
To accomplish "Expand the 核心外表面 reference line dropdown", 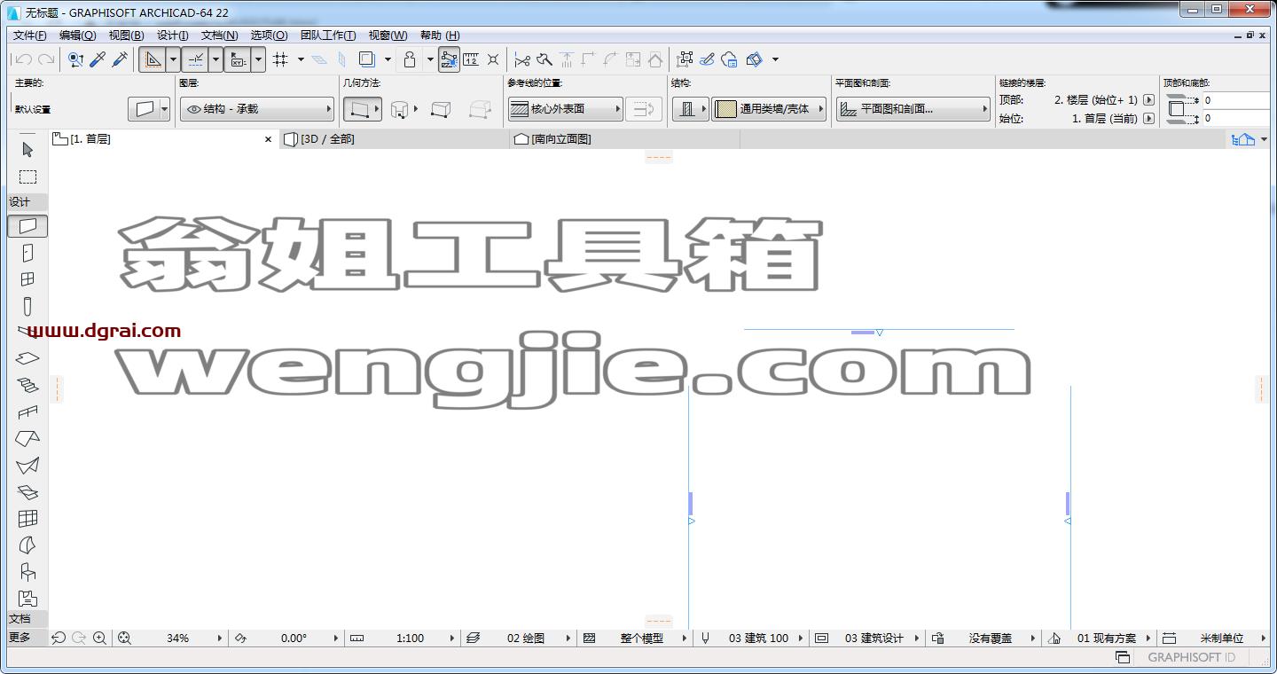I will 567,109.
